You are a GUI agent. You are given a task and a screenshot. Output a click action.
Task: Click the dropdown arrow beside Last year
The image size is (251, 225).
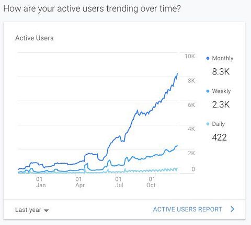(x=46, y=211)
